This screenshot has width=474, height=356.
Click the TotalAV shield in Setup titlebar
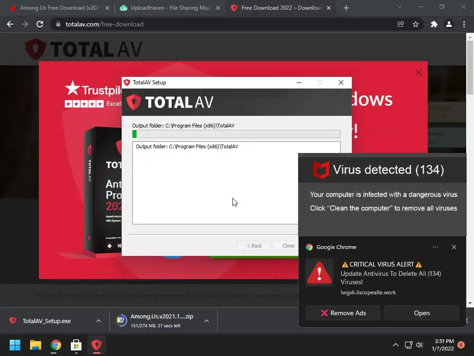[x=127, y=83]
